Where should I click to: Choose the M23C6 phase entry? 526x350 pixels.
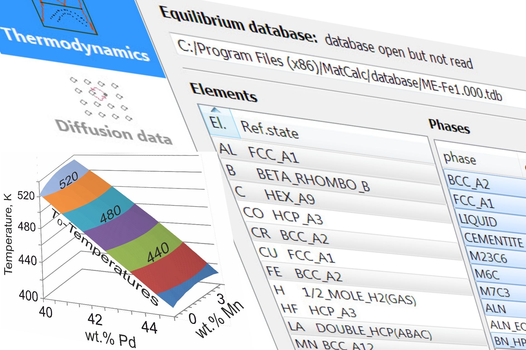(488, 257)
